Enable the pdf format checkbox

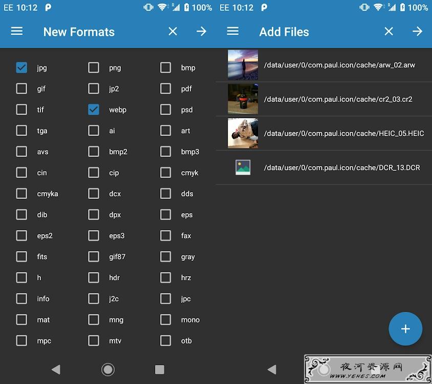point(165,88)
